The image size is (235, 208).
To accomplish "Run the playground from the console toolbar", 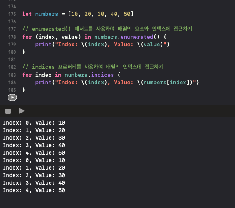I will 22,111.
